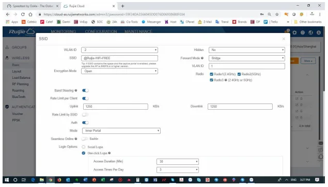This screenshot has height=187, width=328.
Task: Click Forward Mode help icon
Action: coord(202,58)
